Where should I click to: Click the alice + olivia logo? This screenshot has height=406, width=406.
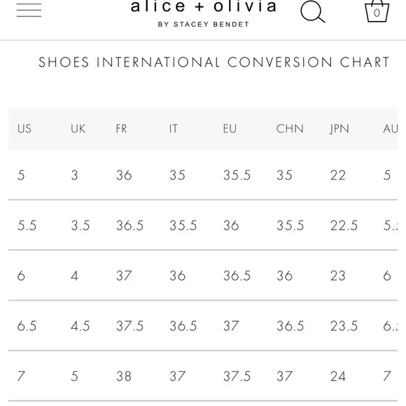(204, 6)
